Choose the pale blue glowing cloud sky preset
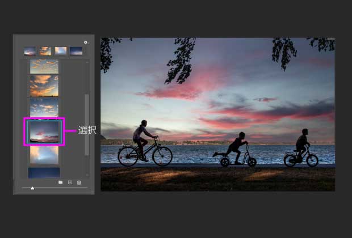This screenshot has width=352, height=238. pyautogui.click(x=44, y=155)
